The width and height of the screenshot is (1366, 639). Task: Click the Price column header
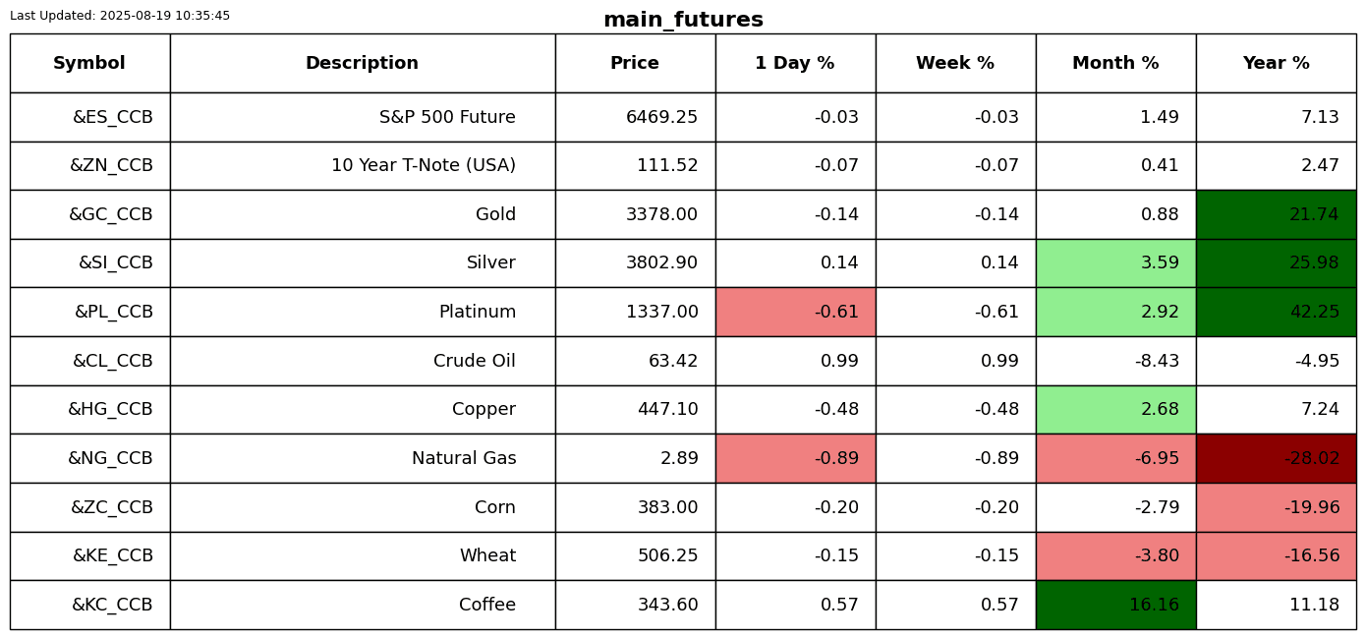tap(635, 64)
